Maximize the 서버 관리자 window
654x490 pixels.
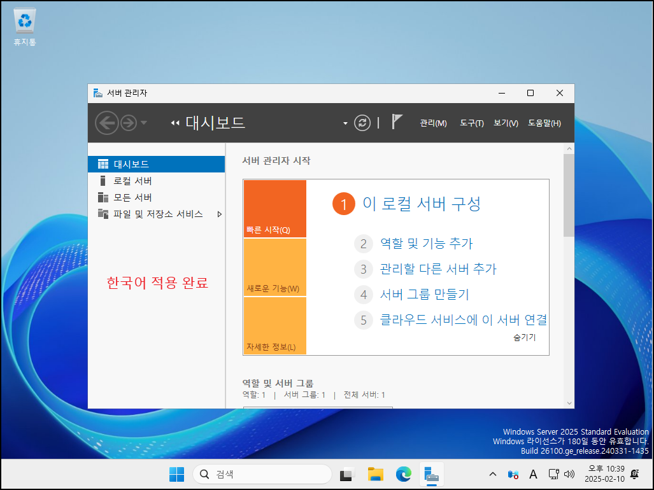(530, 93)
